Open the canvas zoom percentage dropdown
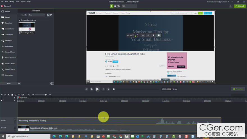 click(129, 6)
